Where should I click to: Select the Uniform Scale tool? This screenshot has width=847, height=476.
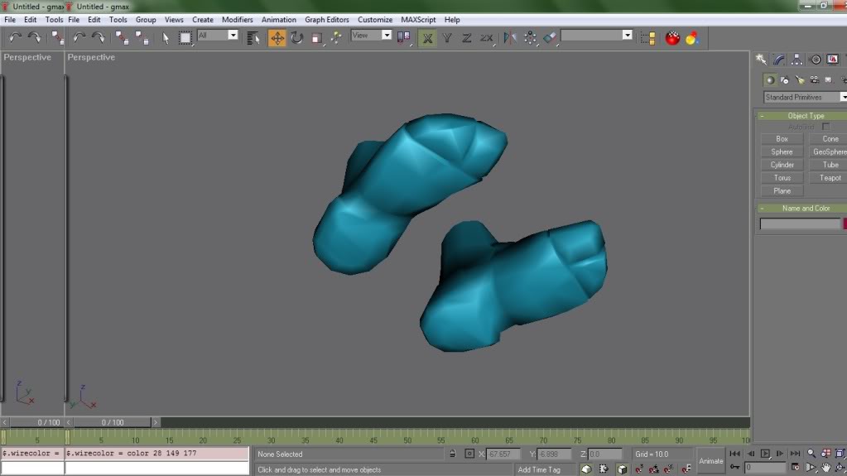316,38
